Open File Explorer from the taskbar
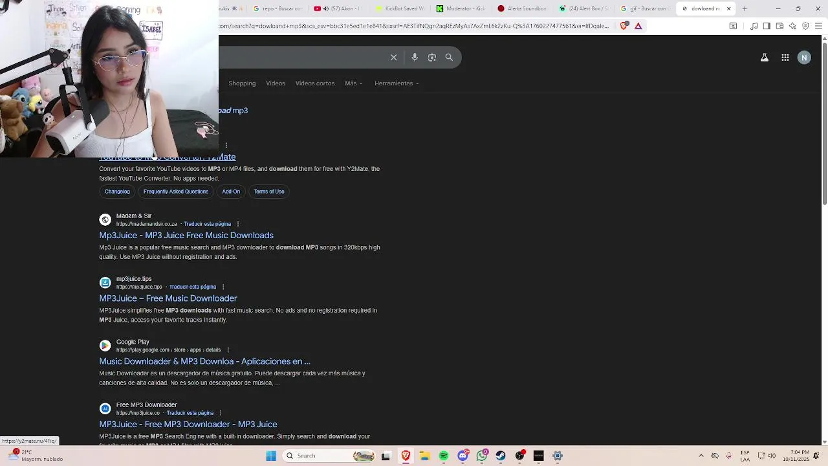The width and height of the screenshot is (828, 466). pyautogui.click(x=424, y=456)
